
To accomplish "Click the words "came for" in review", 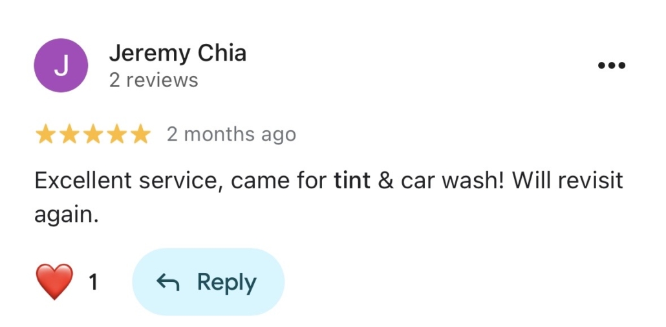I will 279,181.
